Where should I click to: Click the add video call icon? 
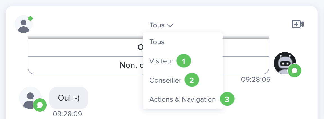298,24
